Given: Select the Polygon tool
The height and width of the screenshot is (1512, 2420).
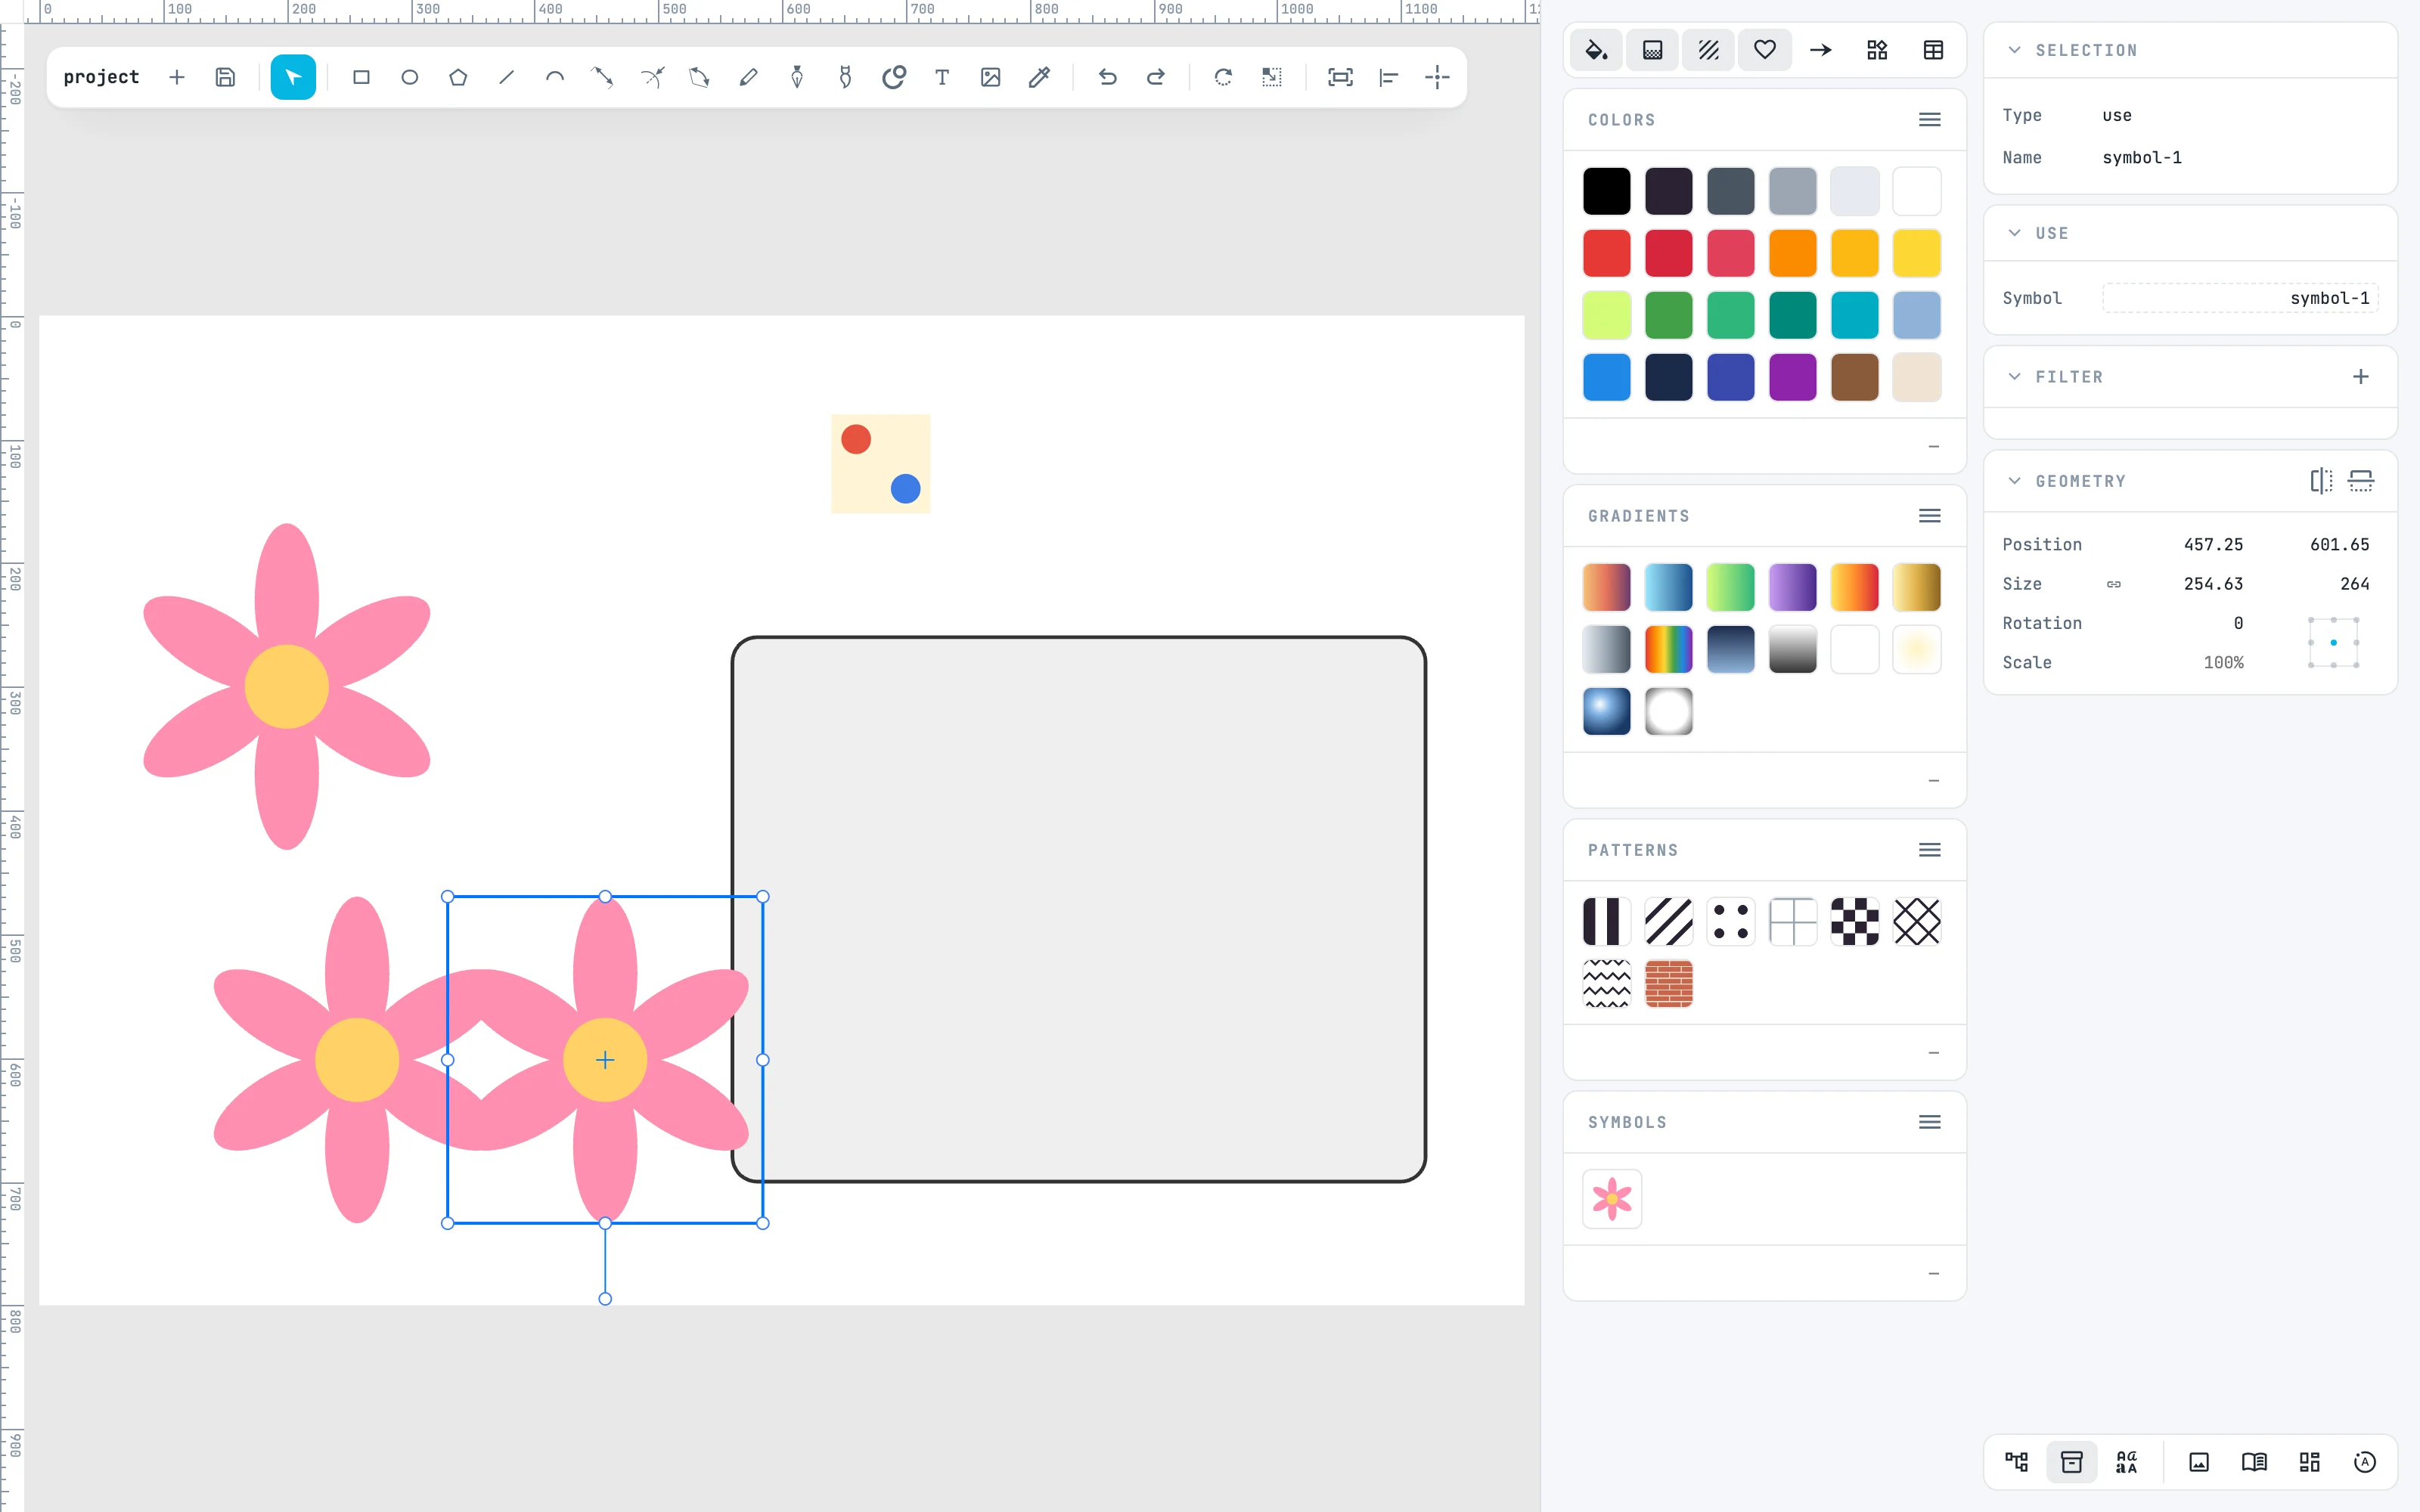Looking at the screenshot, I should [x=458, y=77].
